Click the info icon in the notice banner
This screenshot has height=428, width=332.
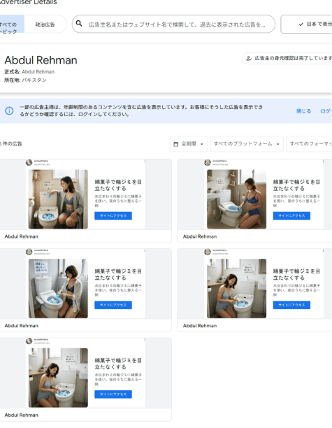(9, 110)
